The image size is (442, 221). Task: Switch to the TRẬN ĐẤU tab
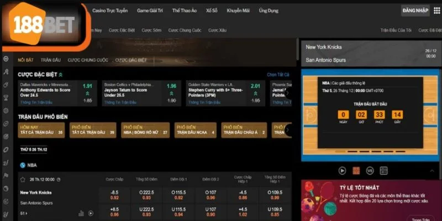51,60
